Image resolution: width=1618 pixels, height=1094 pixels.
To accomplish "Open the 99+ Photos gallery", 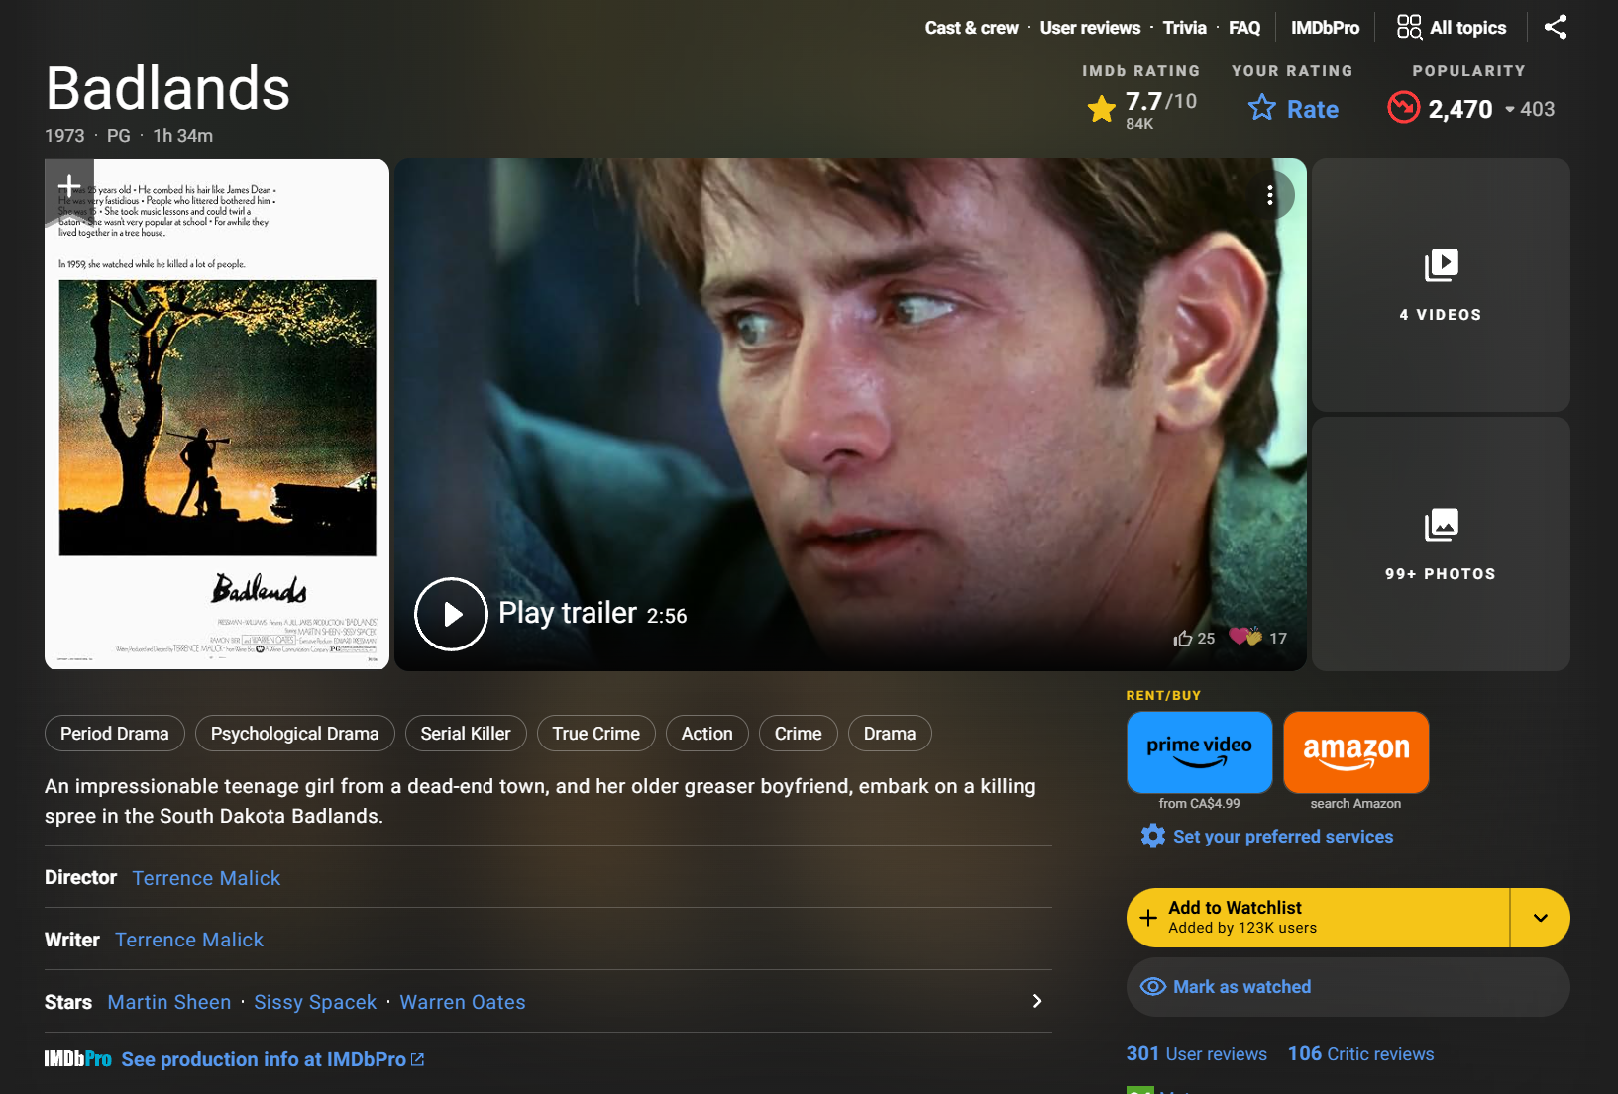I will (1441, 544).
